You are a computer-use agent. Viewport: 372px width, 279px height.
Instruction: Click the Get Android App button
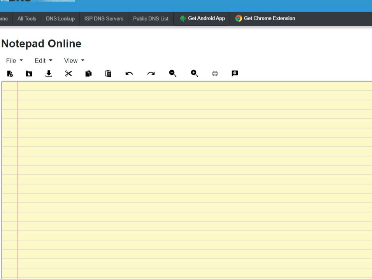click(202, 19)
